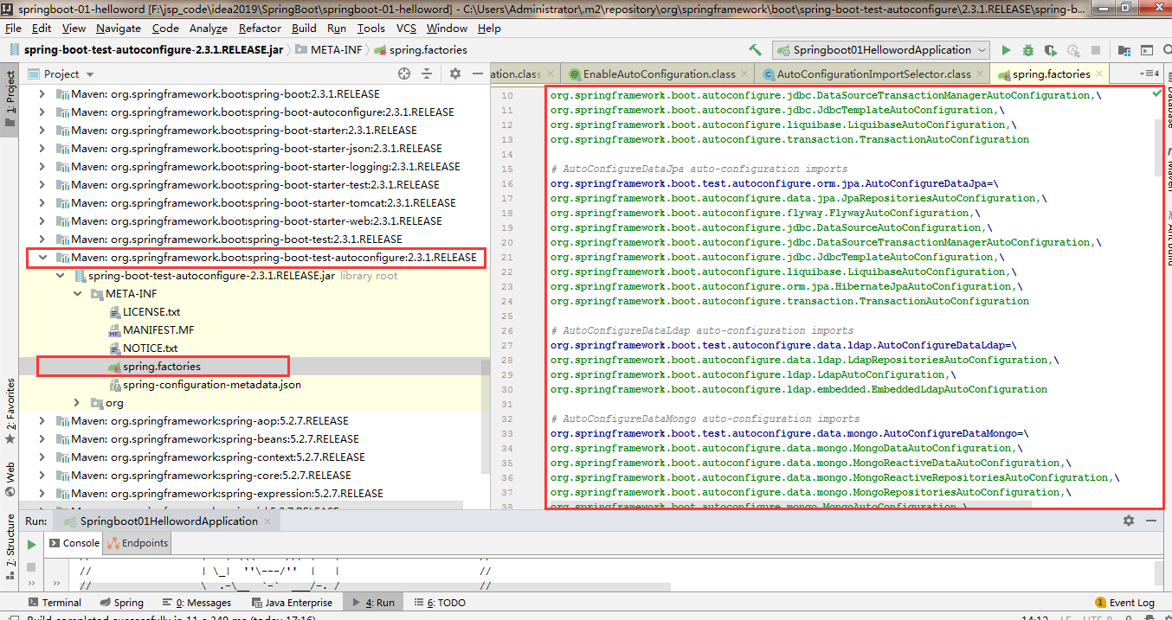Click the stop square in the Run panel
The height and width of the screenshot is (620, 1172).
pyautogui.click(x=31, y=567)
